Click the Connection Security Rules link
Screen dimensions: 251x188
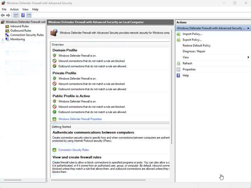(x=74, y=150)
